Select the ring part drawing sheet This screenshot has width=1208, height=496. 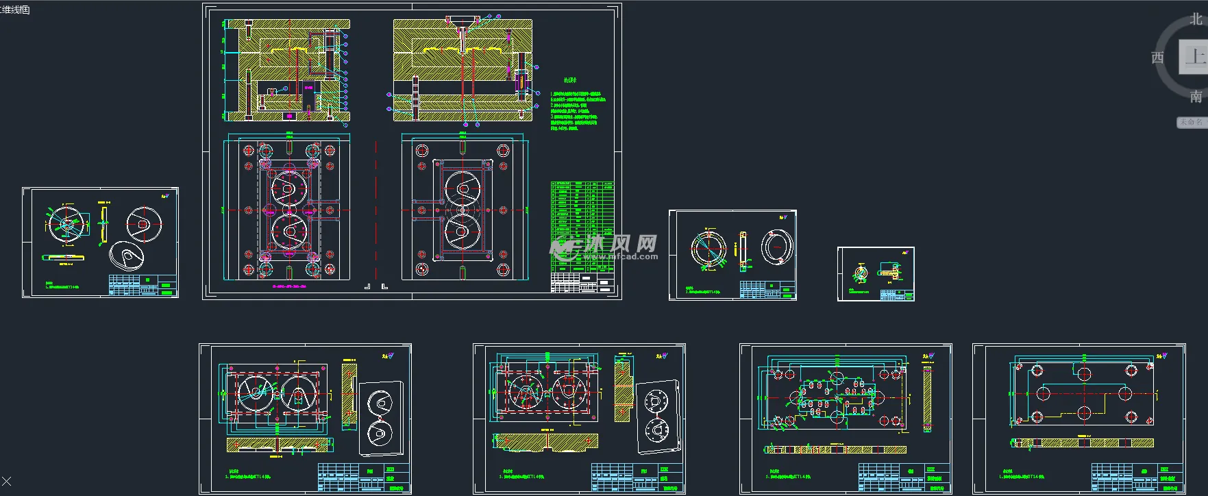pyautogui.click(x=732, y=255)
